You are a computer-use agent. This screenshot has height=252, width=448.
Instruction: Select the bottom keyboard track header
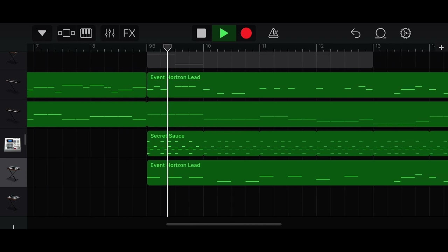[13, 202]
